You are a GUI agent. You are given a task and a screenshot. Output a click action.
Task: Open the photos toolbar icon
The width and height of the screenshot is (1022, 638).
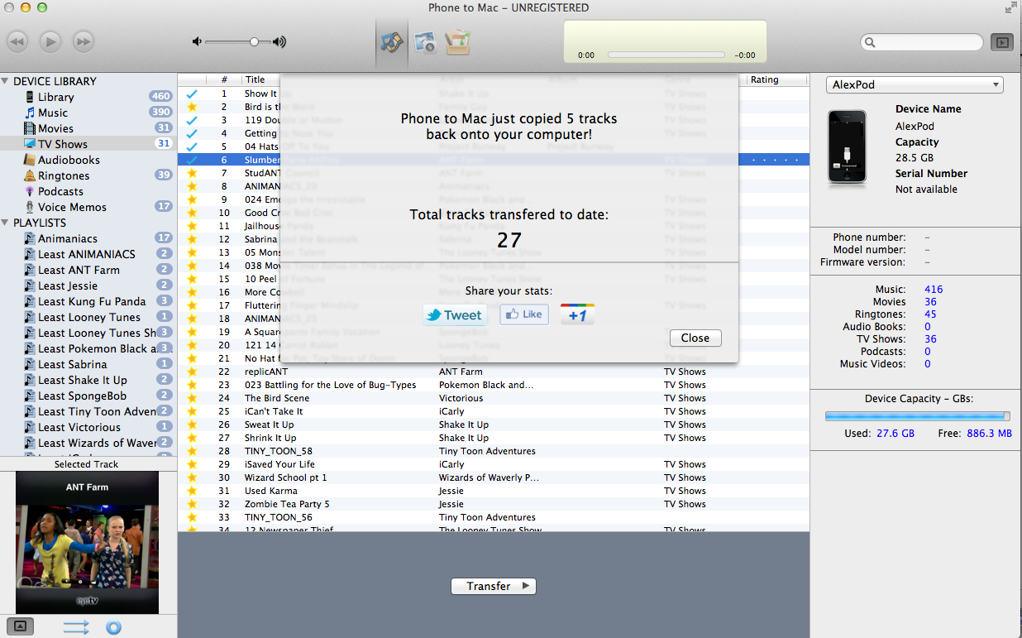click(425, 42)
